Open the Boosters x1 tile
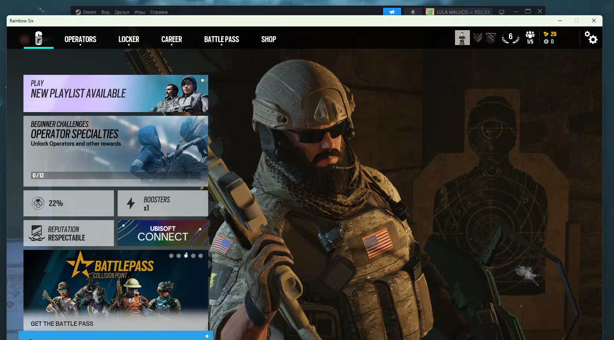614x340 pixels. pyautogui.click(x=163, y=203)
